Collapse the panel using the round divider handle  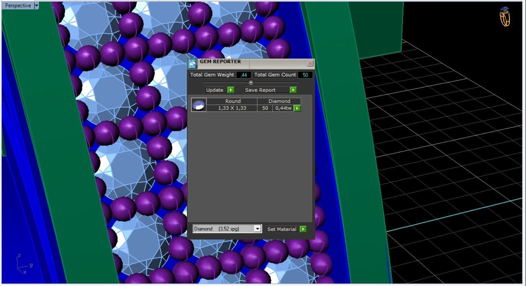point(251,82)
